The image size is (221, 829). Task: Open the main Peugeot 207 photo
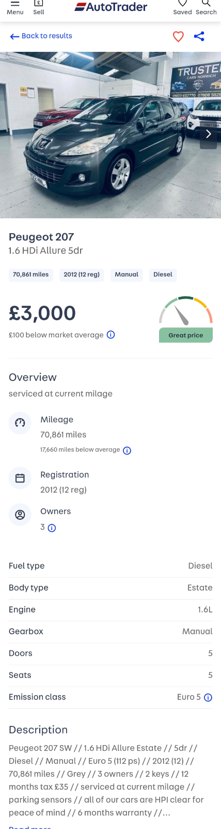(x=110, y=135)
